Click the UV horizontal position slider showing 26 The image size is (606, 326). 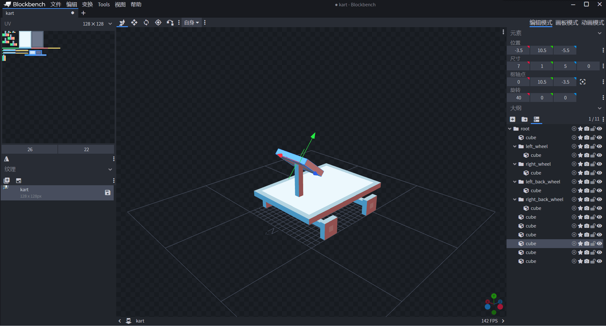tap(30, 149)
